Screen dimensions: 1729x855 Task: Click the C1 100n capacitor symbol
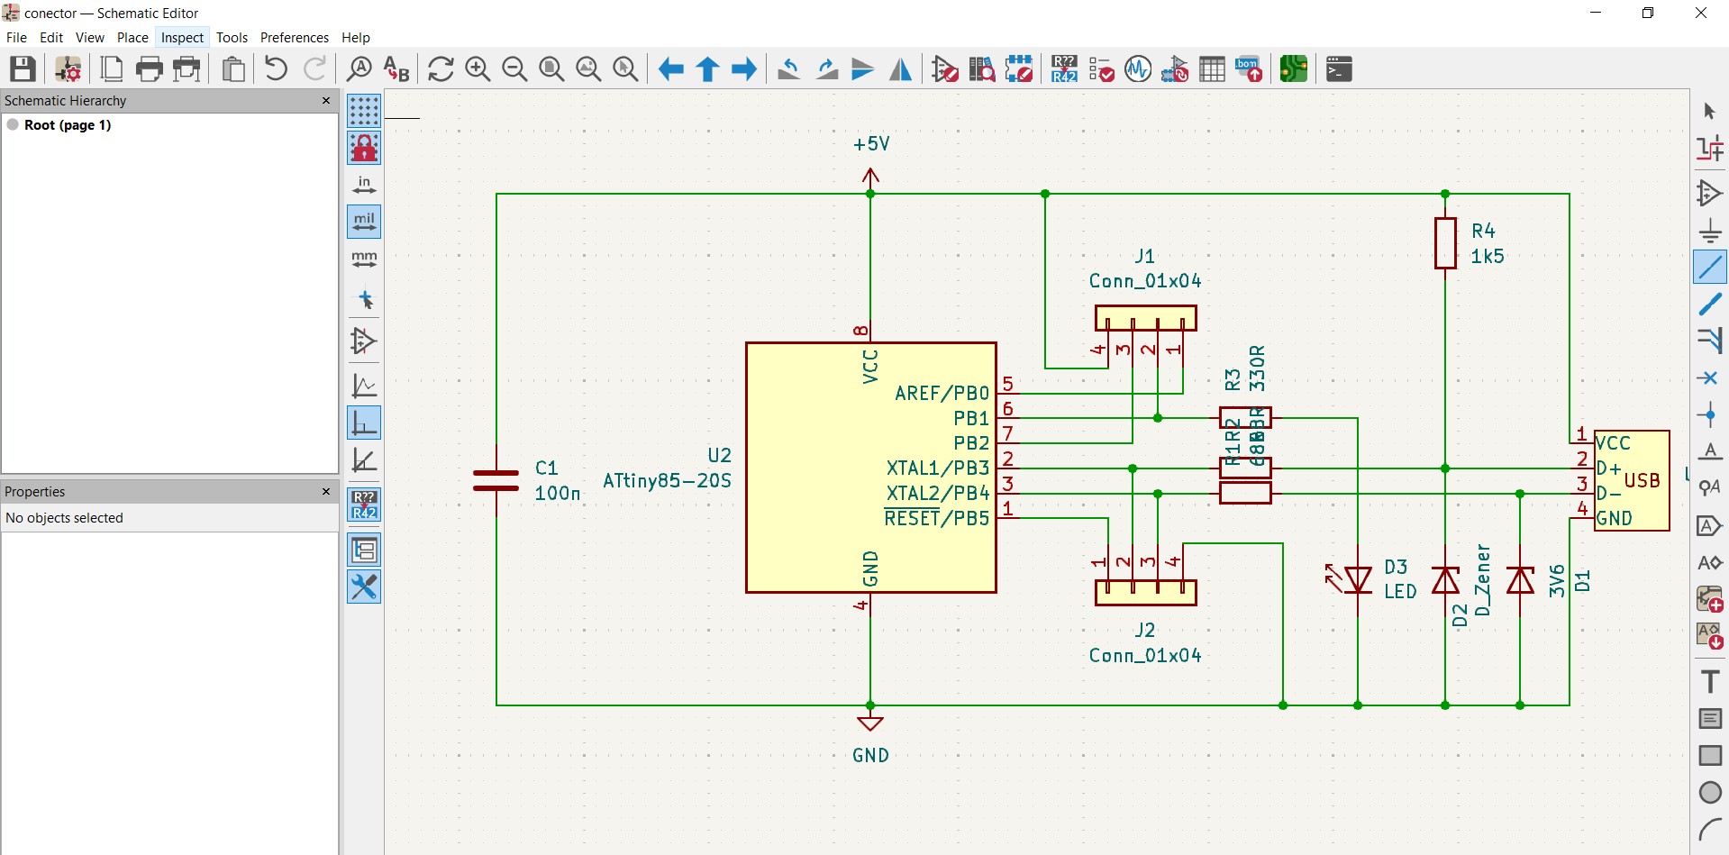pyautogui.click(x=496, y=480)
